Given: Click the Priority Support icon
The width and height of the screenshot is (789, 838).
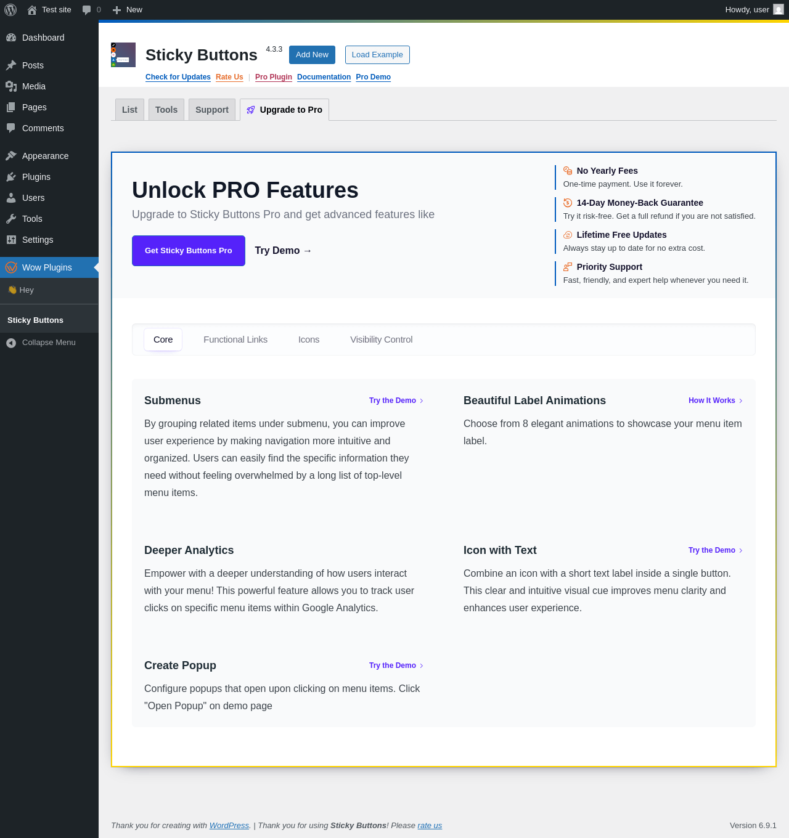Looking at the screenshot, I should pyautogui.click(x=568, y=267).
